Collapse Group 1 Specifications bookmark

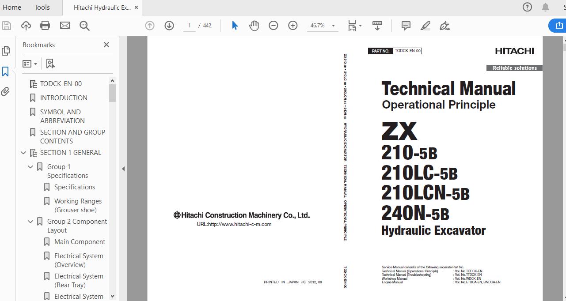(x=30, y=167)
